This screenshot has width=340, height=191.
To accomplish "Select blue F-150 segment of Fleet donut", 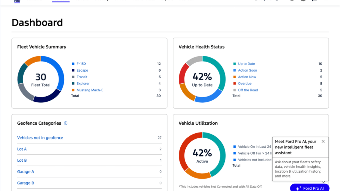I will (59, 69).
